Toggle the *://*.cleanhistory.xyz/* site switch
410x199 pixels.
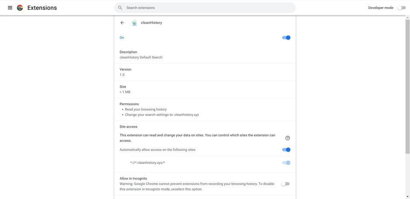[286, 163]
